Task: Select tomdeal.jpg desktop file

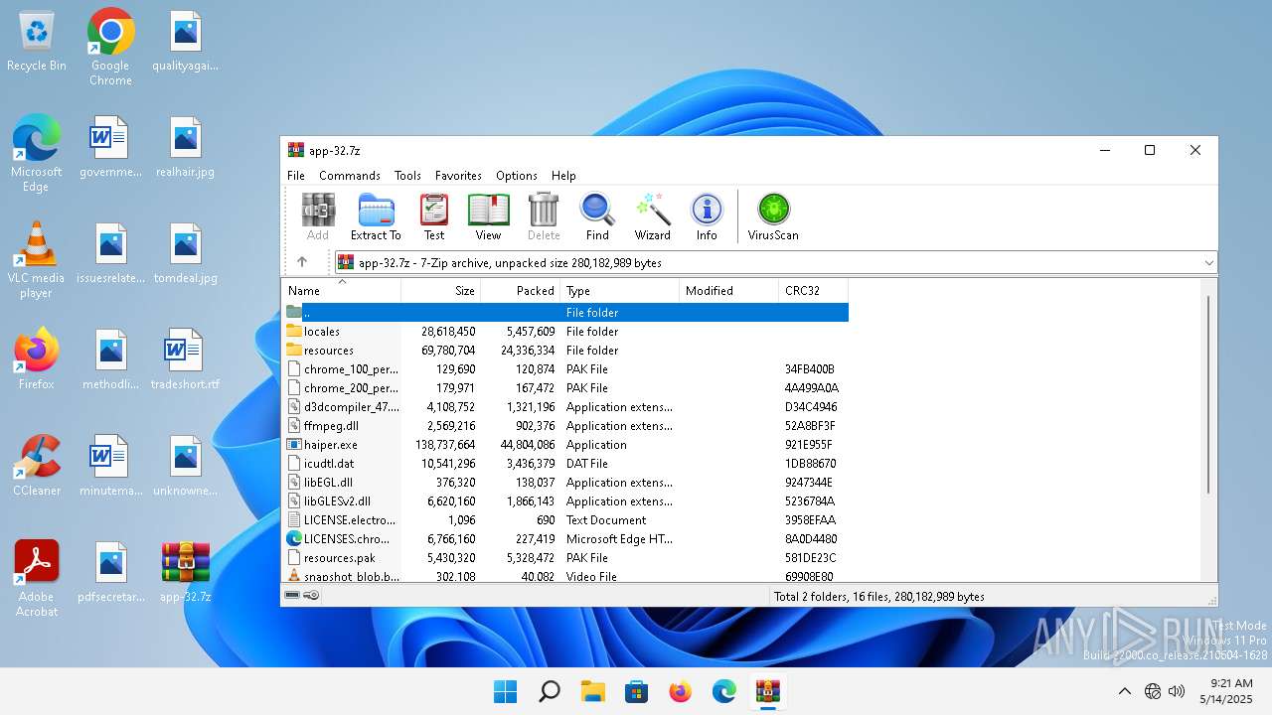Action: (186, 253)
